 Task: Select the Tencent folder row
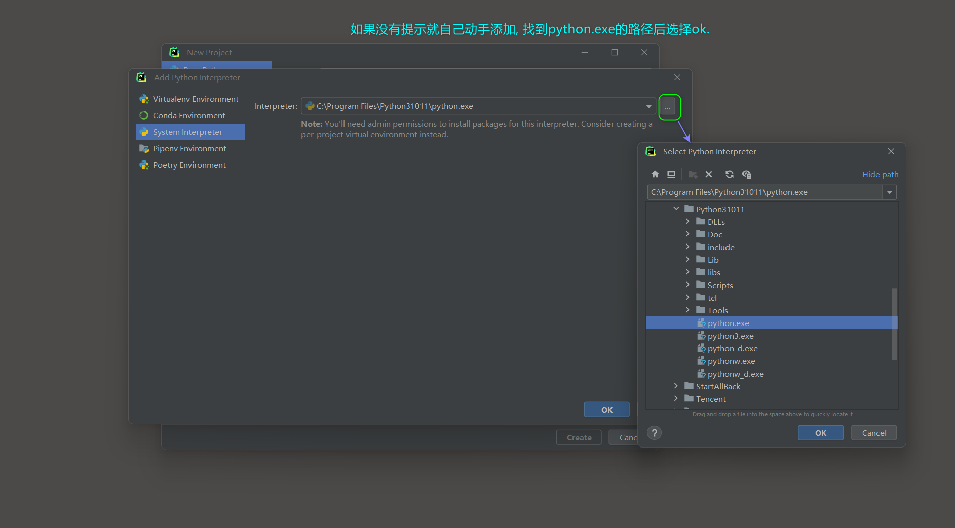pyautogui.click(x=772, y=399)
